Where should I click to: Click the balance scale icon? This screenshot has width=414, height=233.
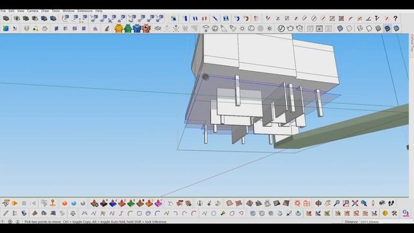click(73, 213)
